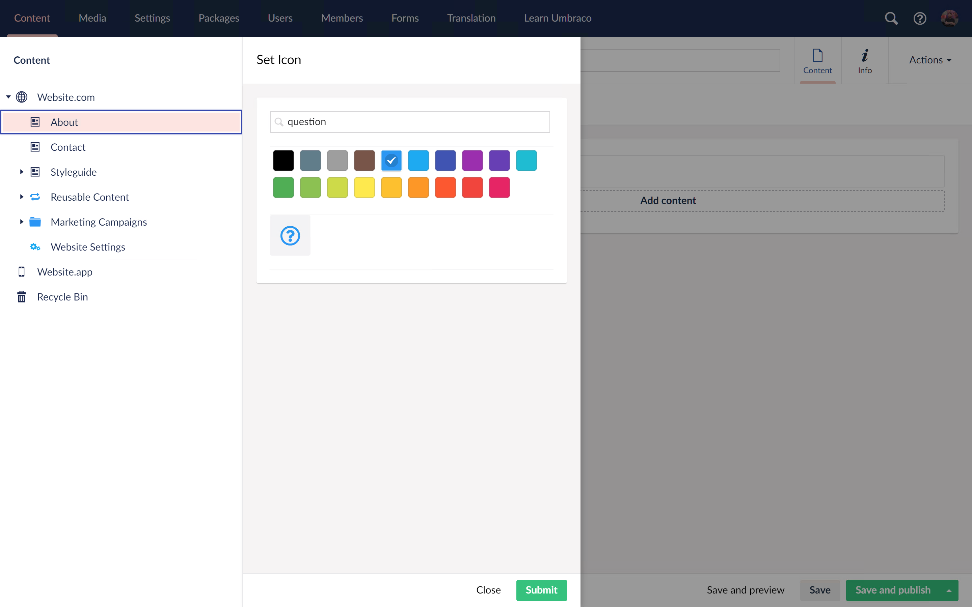The height and width of the screenshot is (607, 972).
Task: Click the Styleguide document icon
Action: coord(35,172)
